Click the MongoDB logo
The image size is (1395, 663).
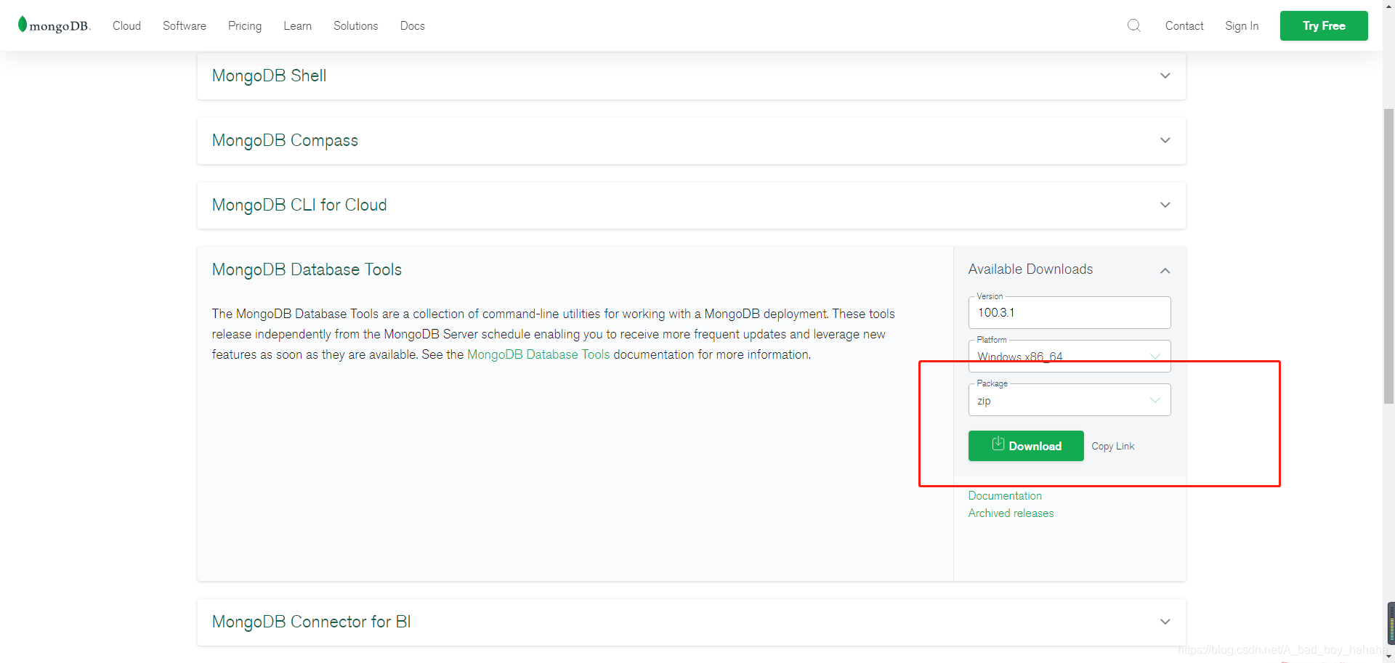coord(54,25)
